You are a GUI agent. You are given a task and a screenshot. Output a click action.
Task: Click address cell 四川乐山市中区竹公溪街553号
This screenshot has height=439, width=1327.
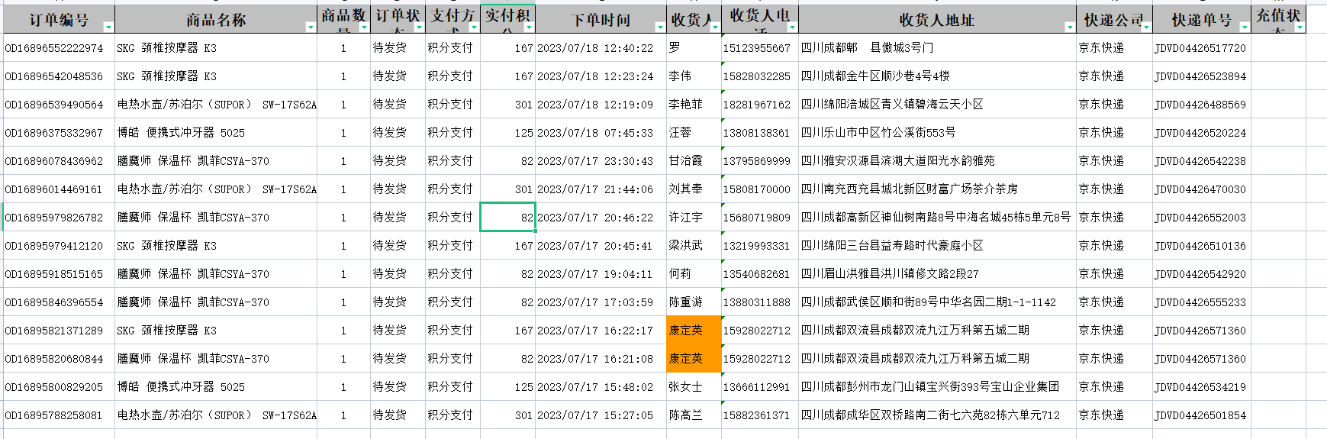[937, 132]
